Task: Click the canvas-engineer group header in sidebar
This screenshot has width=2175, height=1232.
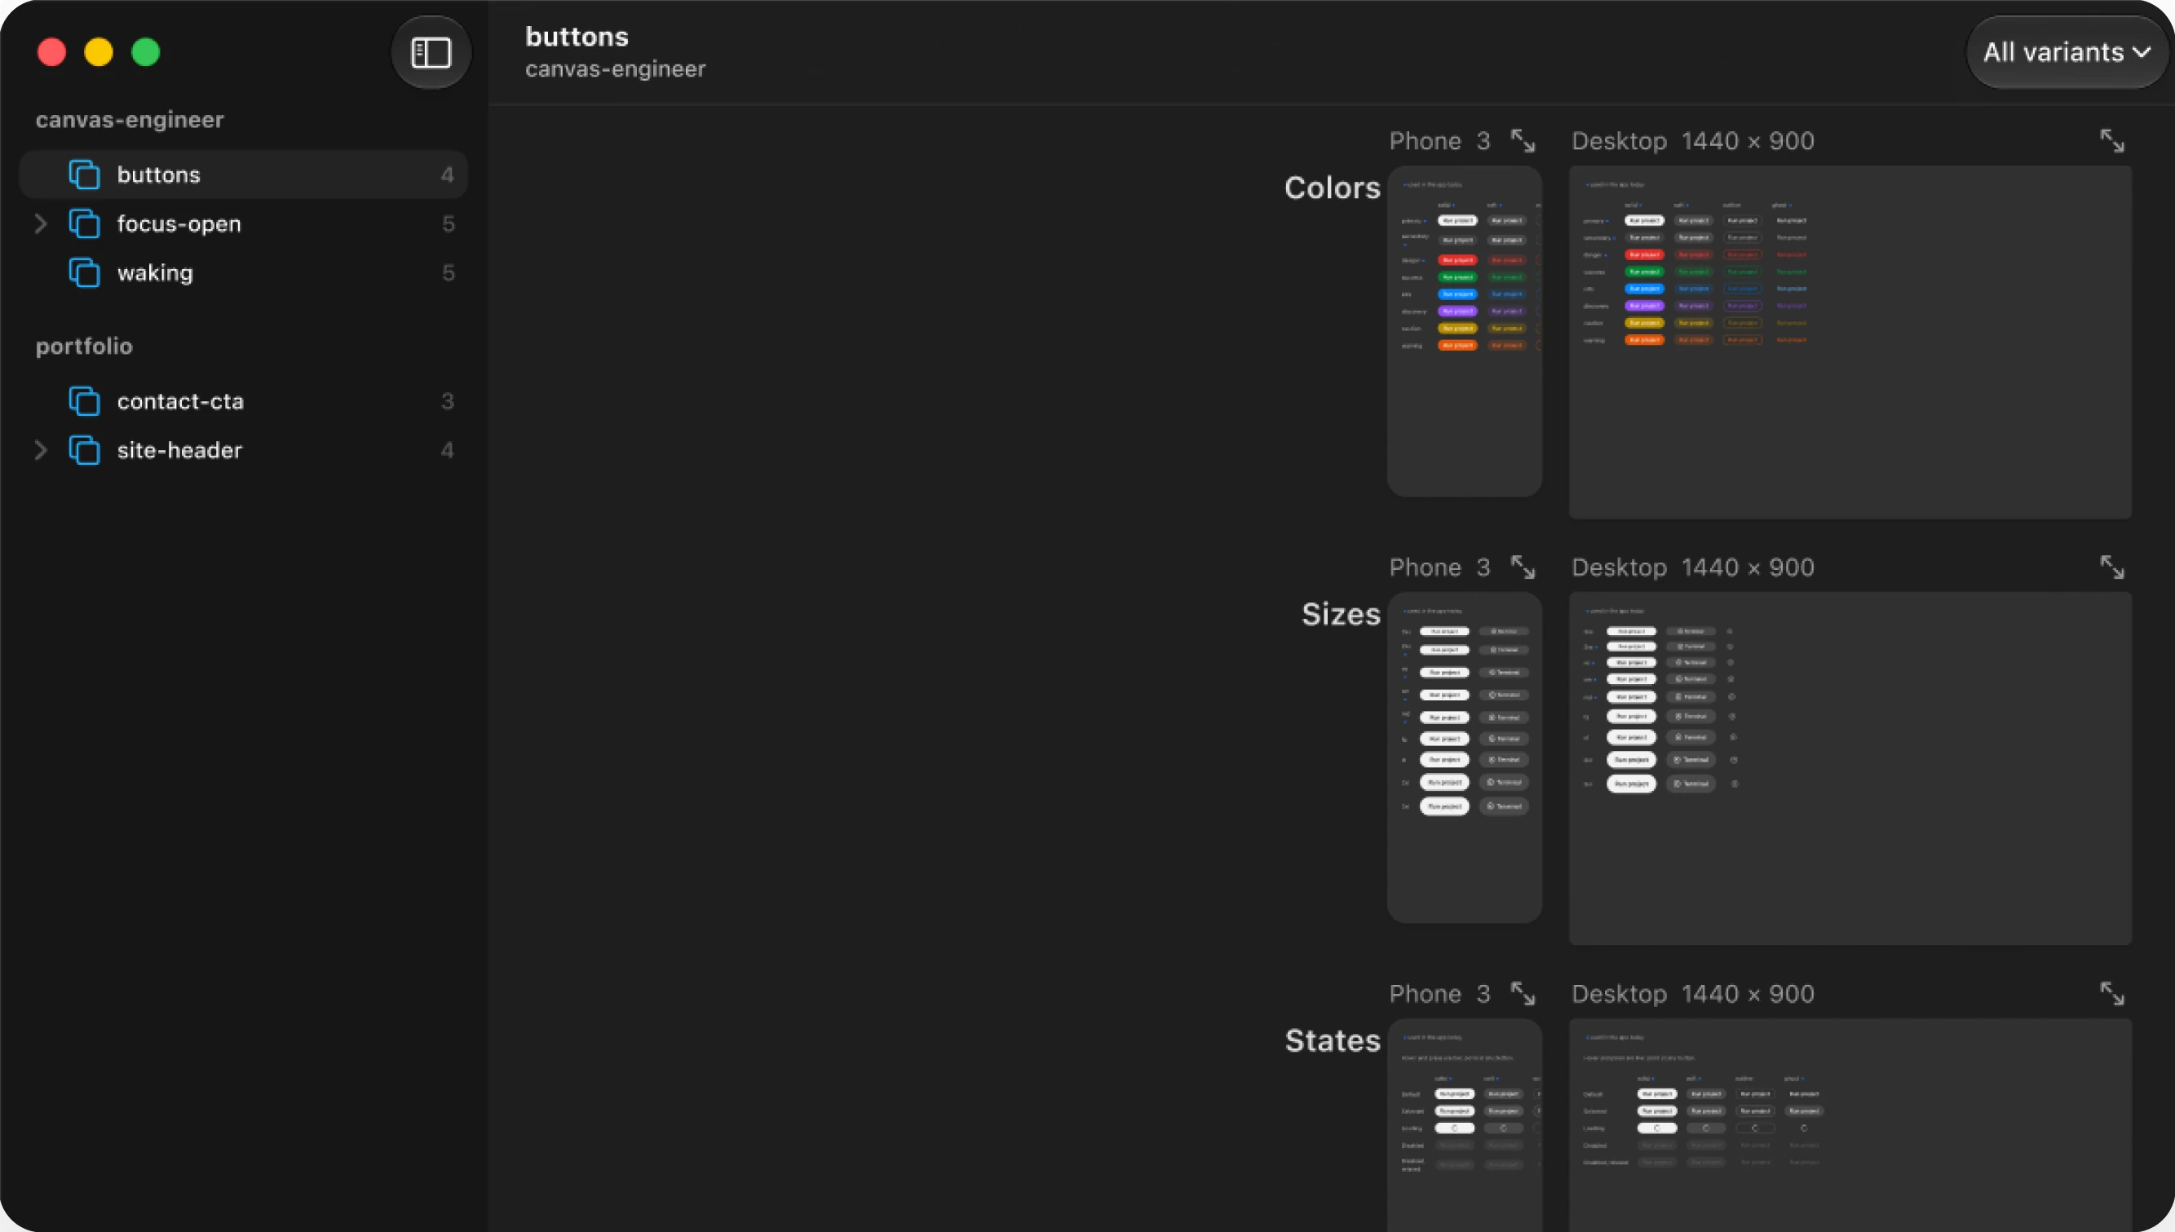Action: 130,119
